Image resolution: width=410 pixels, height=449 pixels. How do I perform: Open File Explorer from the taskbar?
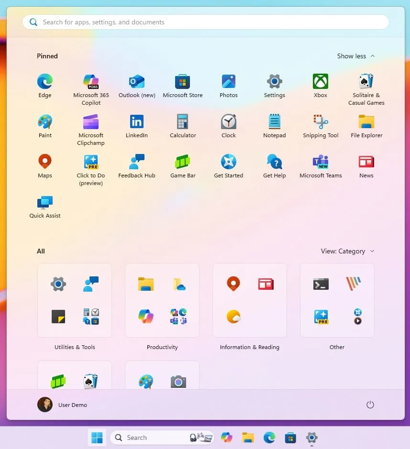(x=247, y=438)
